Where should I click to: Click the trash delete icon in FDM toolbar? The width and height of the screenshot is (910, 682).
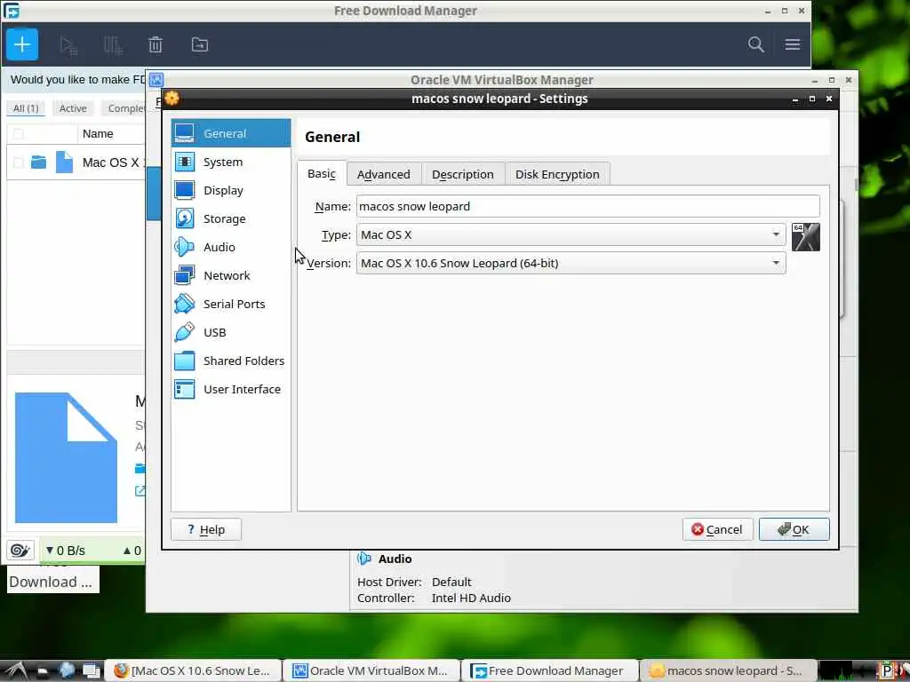tap(155, 44)
